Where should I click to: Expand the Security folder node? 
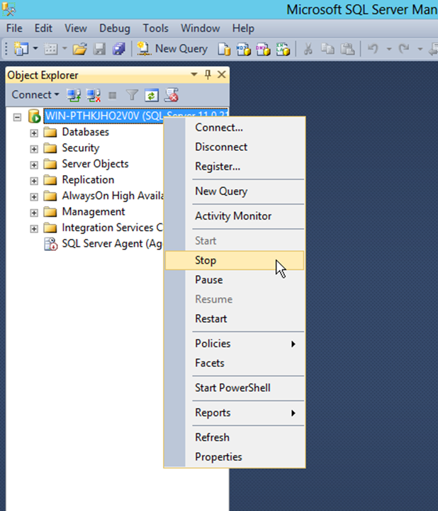pos(33,148)
